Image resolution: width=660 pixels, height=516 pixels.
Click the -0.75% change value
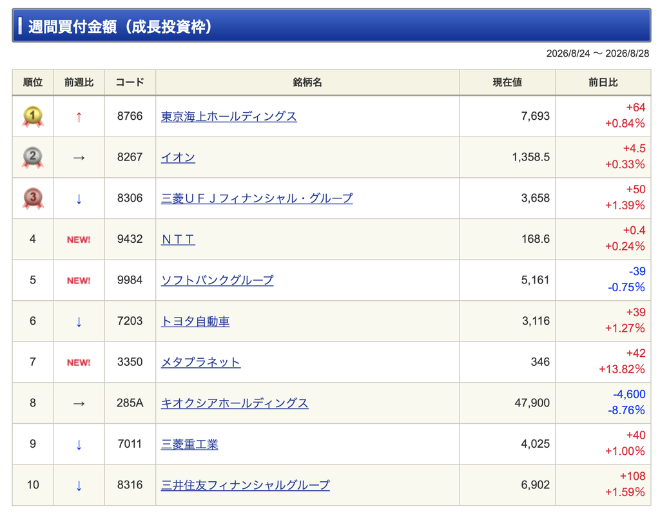(x=626, y=288)
